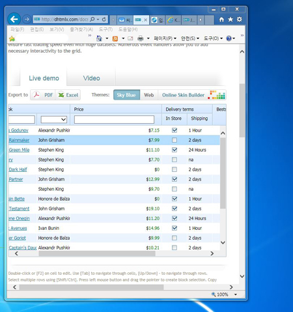Screen dimensions: 293x312
Task: Open the 페이지(P) dropdown menu
Action: click(165, 38)
